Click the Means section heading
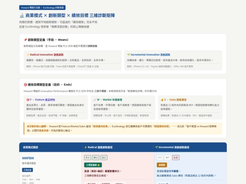Viewport: 246px width, 184px height. pos(46,40)
